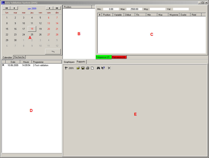Save the report with floppy disk icon
This screenshot has height=158, width=209.
tap(83, 68)
